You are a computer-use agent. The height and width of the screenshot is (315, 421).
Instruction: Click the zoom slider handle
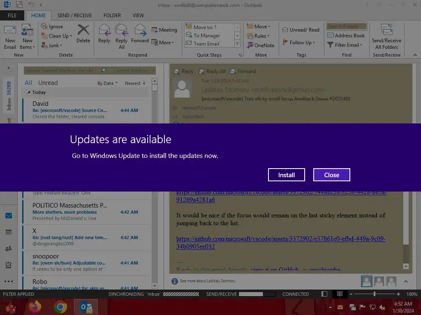click(x=374, y=294)
